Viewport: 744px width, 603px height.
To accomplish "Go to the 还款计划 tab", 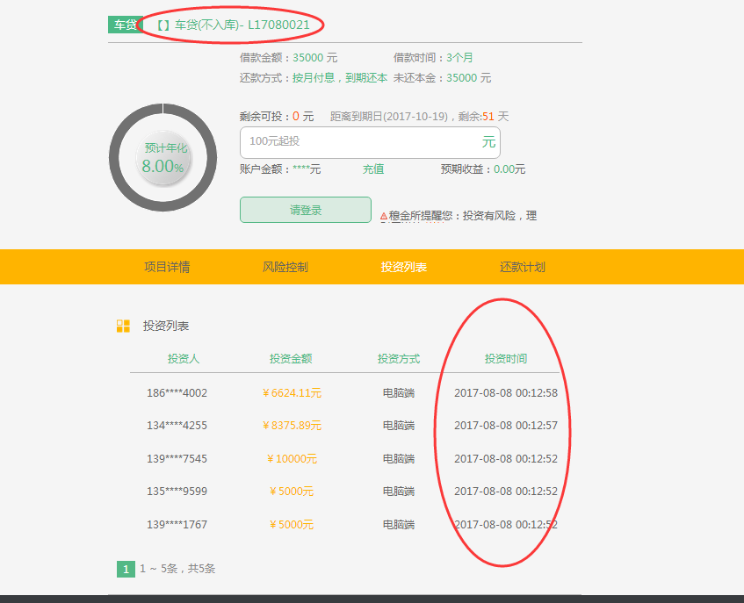I will coord(523,267).
